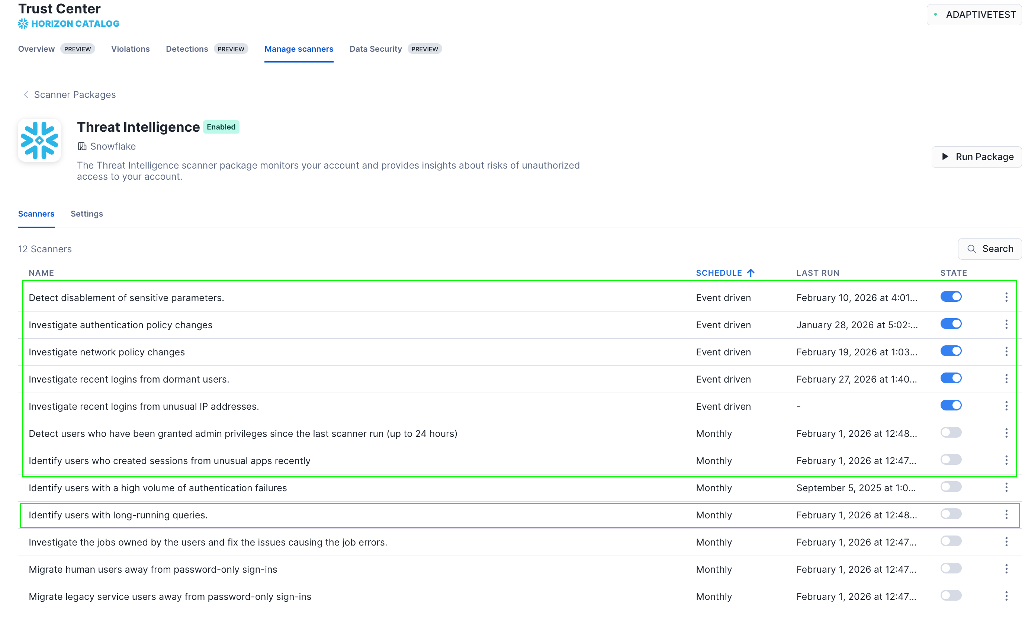Click the authentication policy changes scanner name
1025x617 pixels.
[121, 325]
